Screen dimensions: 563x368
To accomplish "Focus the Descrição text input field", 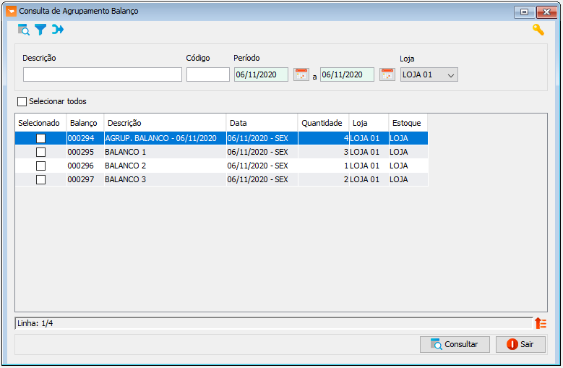I will click(x=103, y=74).
